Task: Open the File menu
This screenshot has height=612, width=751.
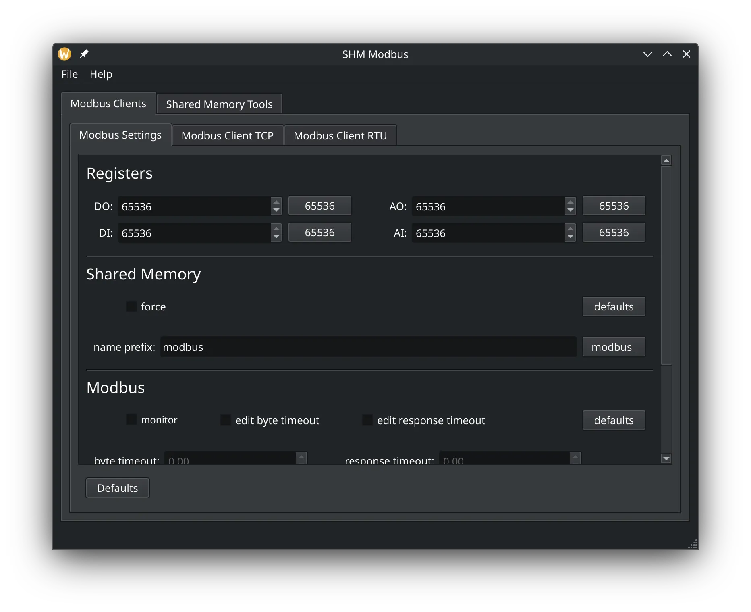Action: pos(70,74)
